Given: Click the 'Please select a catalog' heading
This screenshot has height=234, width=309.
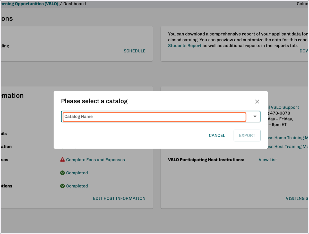Looking at the screenshot, I should click(x=94, y=101).
